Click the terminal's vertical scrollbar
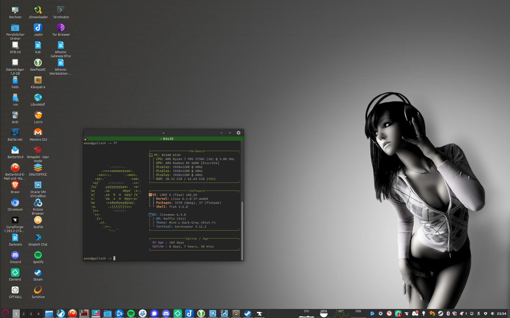Screen dimensions: 510x318 pos(242,231)
